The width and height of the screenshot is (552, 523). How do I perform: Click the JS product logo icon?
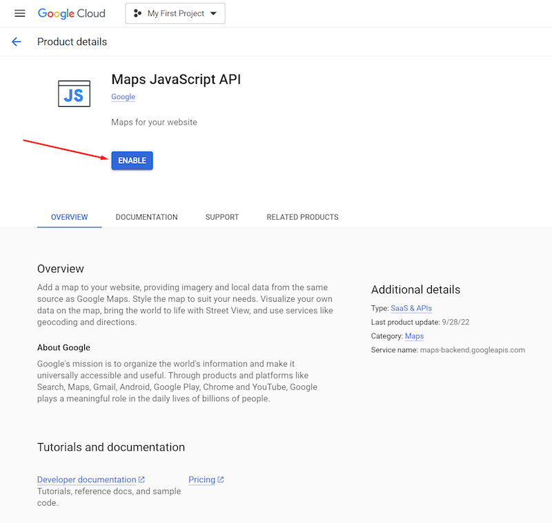click(x=74, y=94)
